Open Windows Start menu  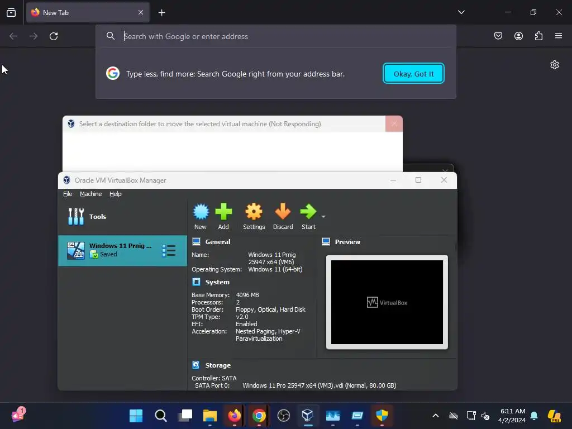click(136, 416)
